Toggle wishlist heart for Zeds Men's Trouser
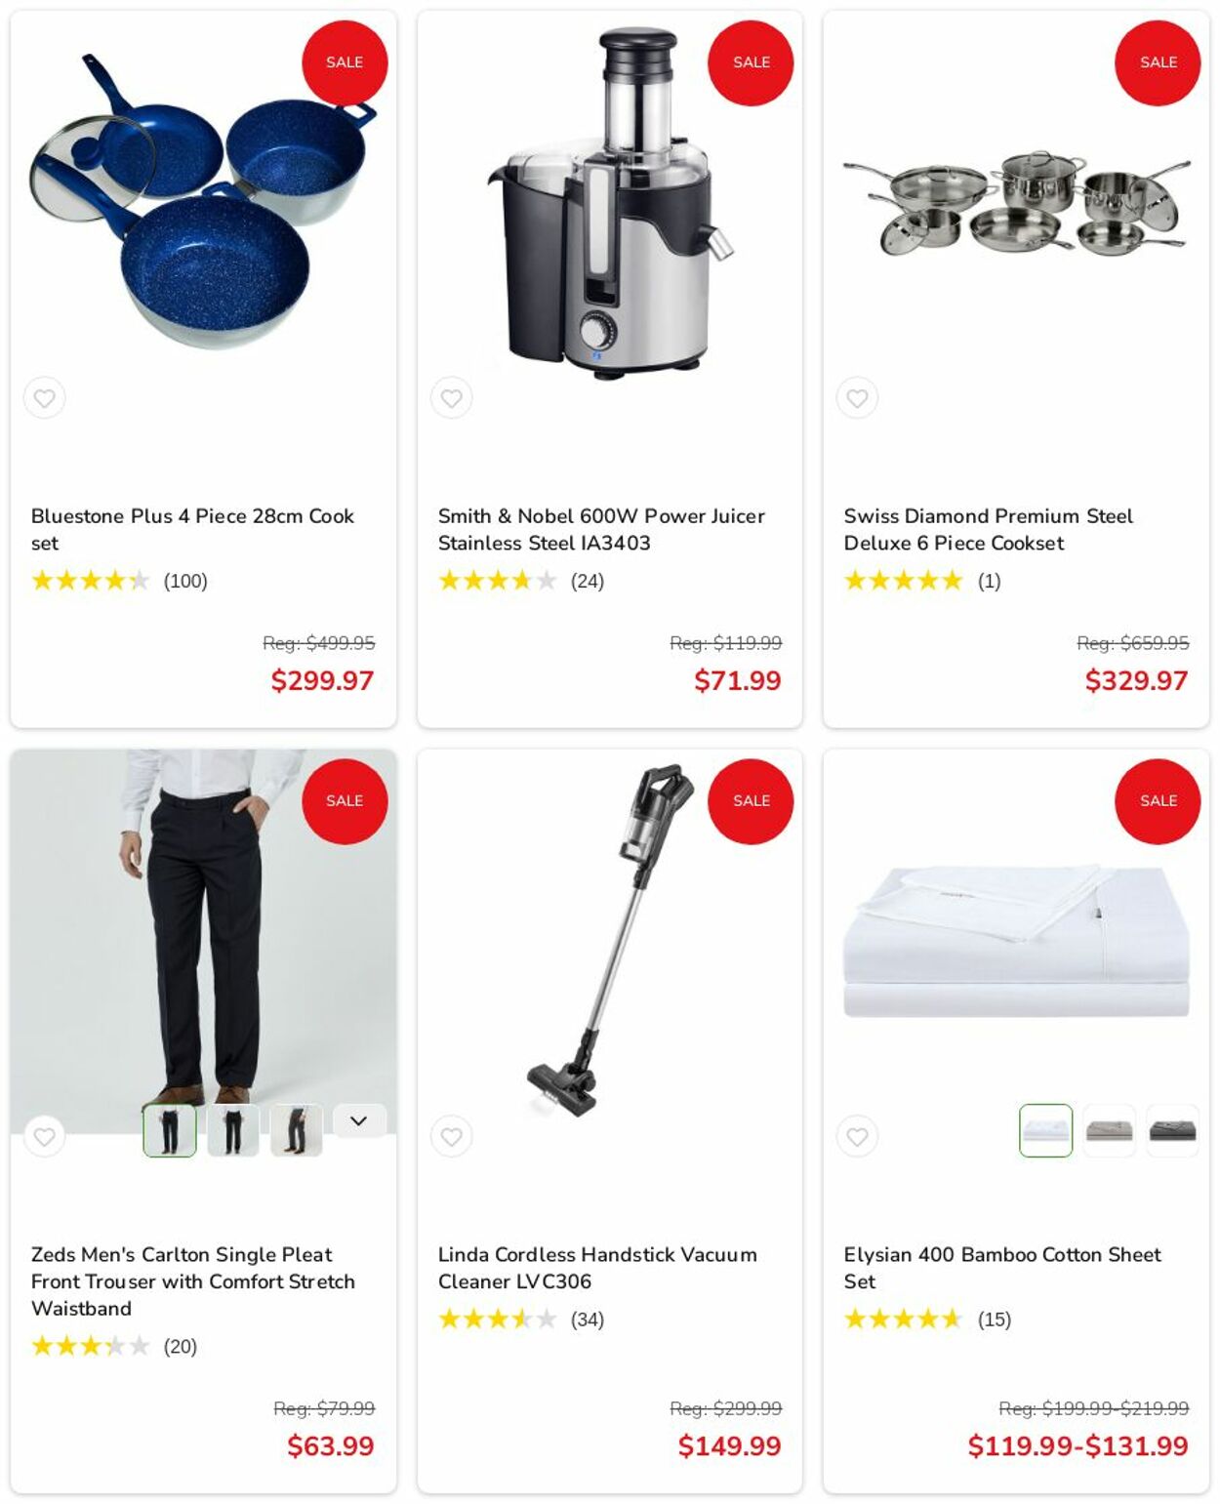 [x=45, y=1136]
